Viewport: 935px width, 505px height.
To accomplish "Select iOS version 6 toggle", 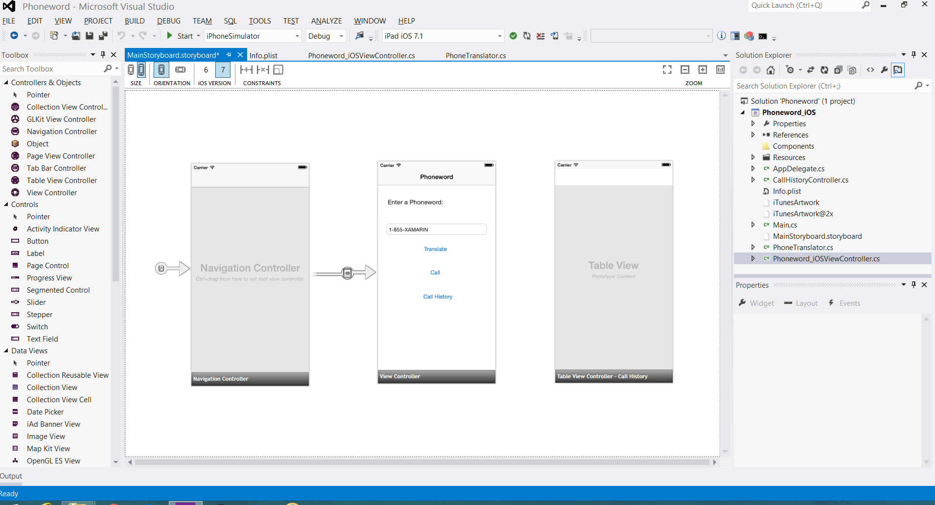I will tap(206, 69).
